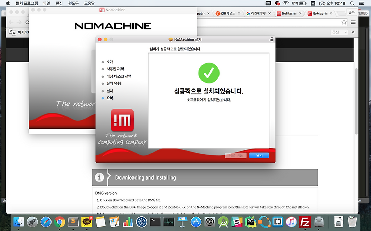Open FileZilla from the Dock
Viewport: 371px width, 231px height.
[305, 222]
